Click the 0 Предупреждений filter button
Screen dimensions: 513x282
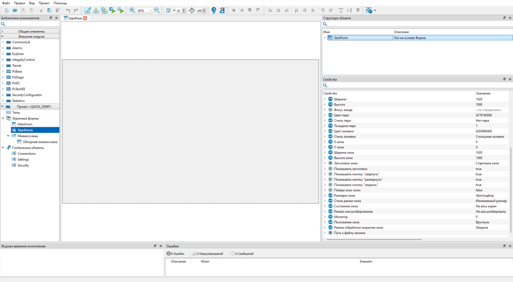208,254
